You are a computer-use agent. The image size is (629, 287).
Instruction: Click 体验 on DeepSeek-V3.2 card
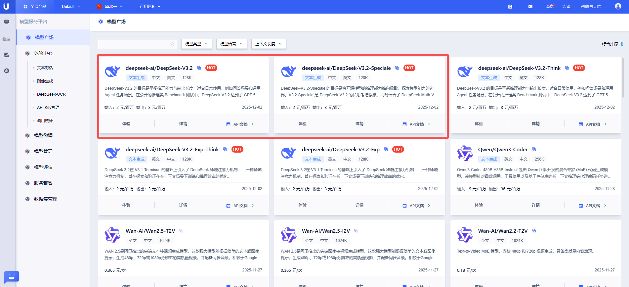pos(126,124)
